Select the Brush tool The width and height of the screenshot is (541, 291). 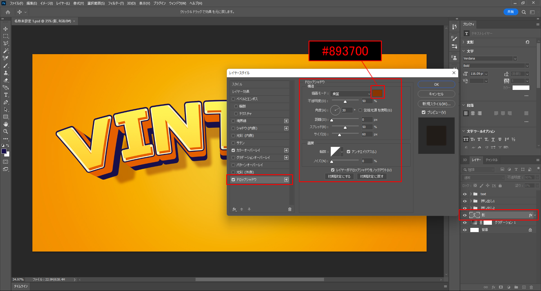(6, 65)
